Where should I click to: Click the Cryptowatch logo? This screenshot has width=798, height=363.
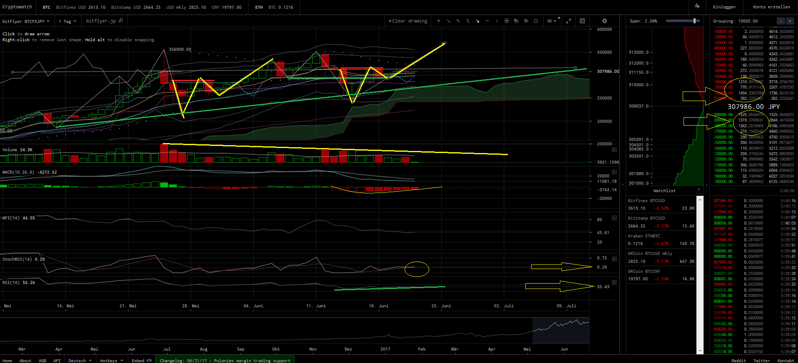[17, 7]
